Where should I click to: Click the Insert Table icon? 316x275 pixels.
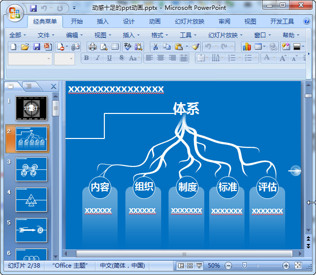point(258,47)
